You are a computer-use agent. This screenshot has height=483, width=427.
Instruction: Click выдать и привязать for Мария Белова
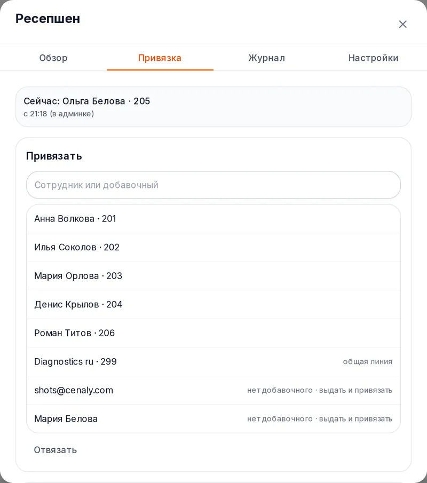355,419
